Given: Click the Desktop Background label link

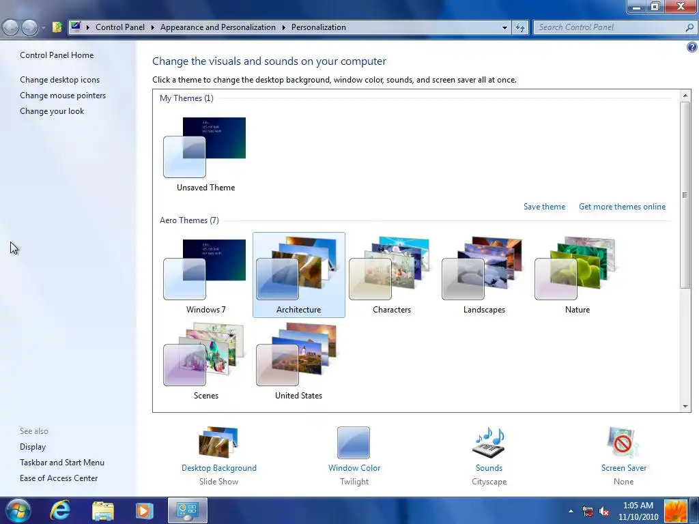Looking at the screenshot, I should coord(219,468).
